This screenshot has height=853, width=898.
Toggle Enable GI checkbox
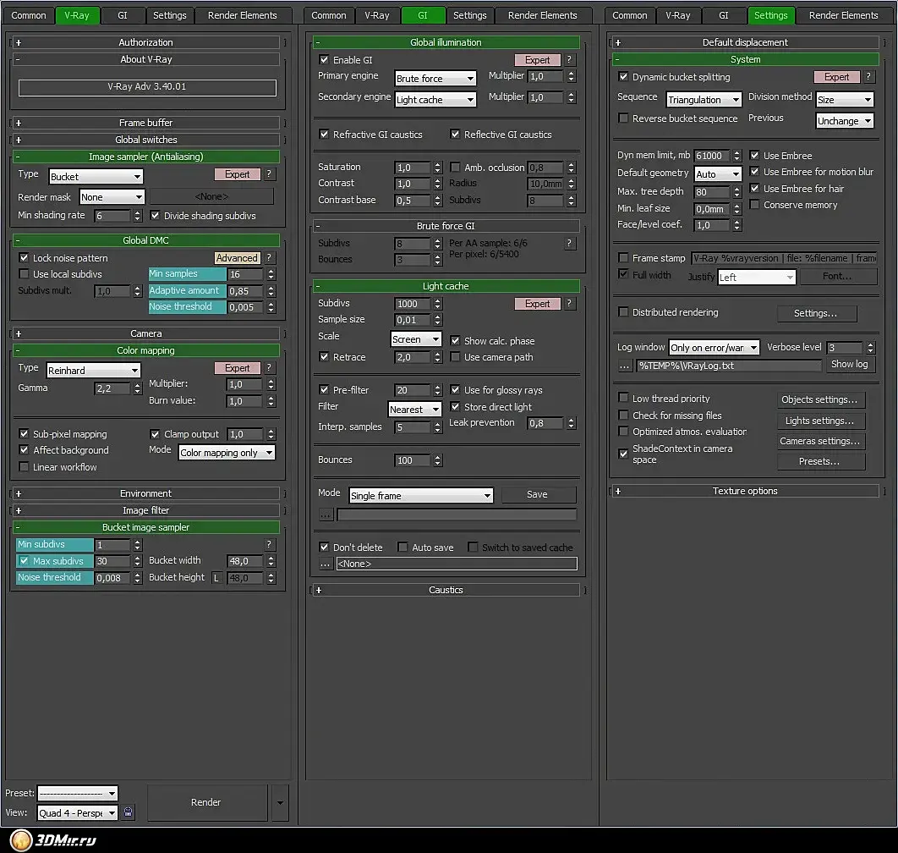[x=324, y=59]
